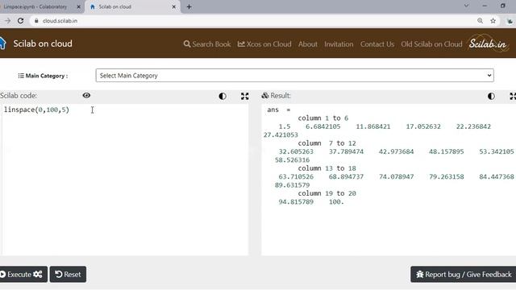Click the linspace(0,100,5) code line

pos(36,110)
